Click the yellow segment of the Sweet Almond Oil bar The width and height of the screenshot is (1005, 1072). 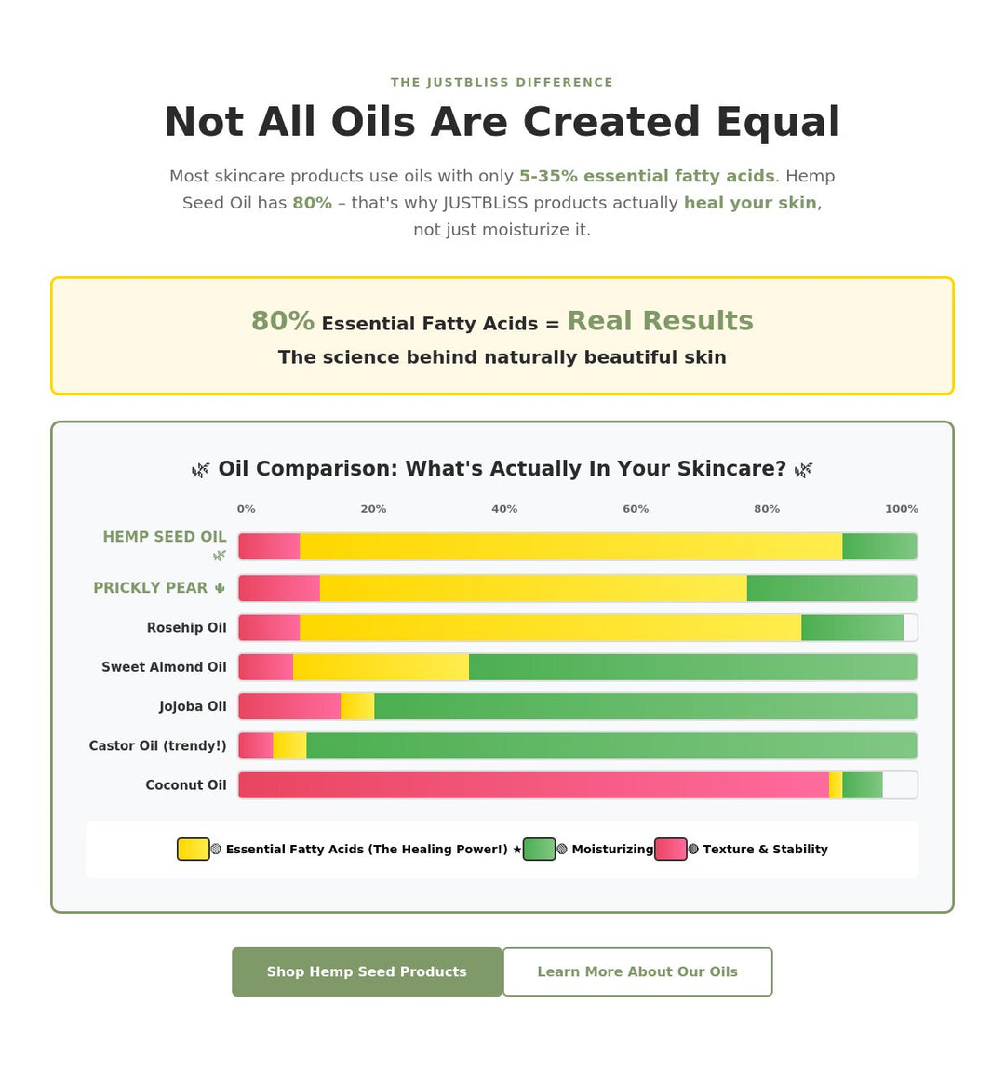point(381,667)
